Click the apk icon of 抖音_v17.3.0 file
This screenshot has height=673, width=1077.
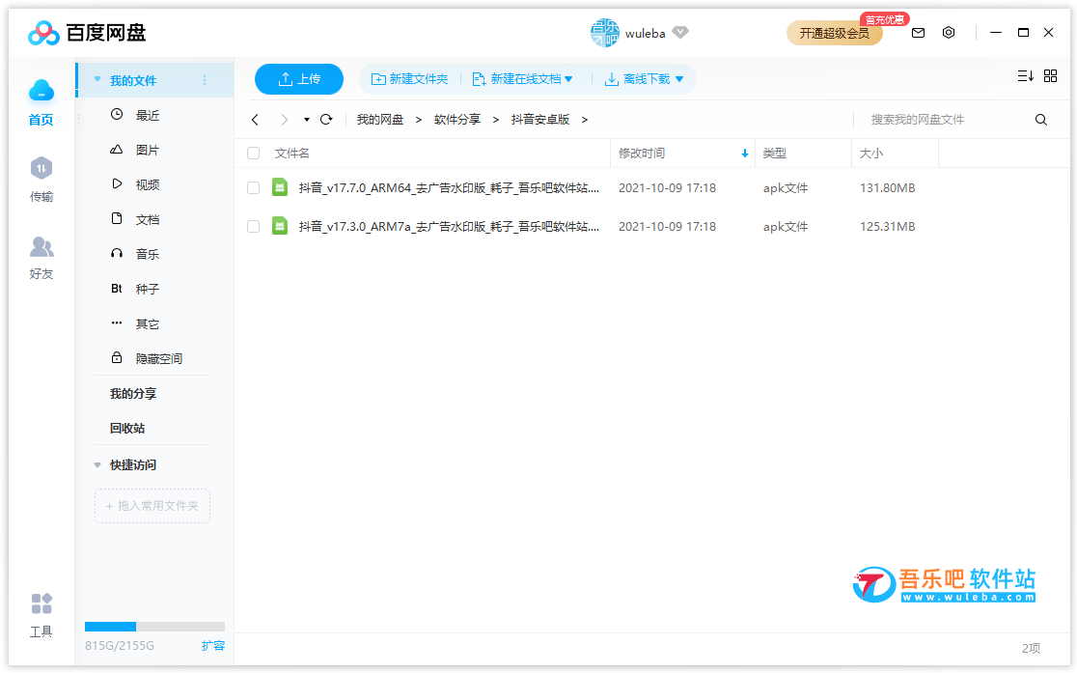[280, 226]
